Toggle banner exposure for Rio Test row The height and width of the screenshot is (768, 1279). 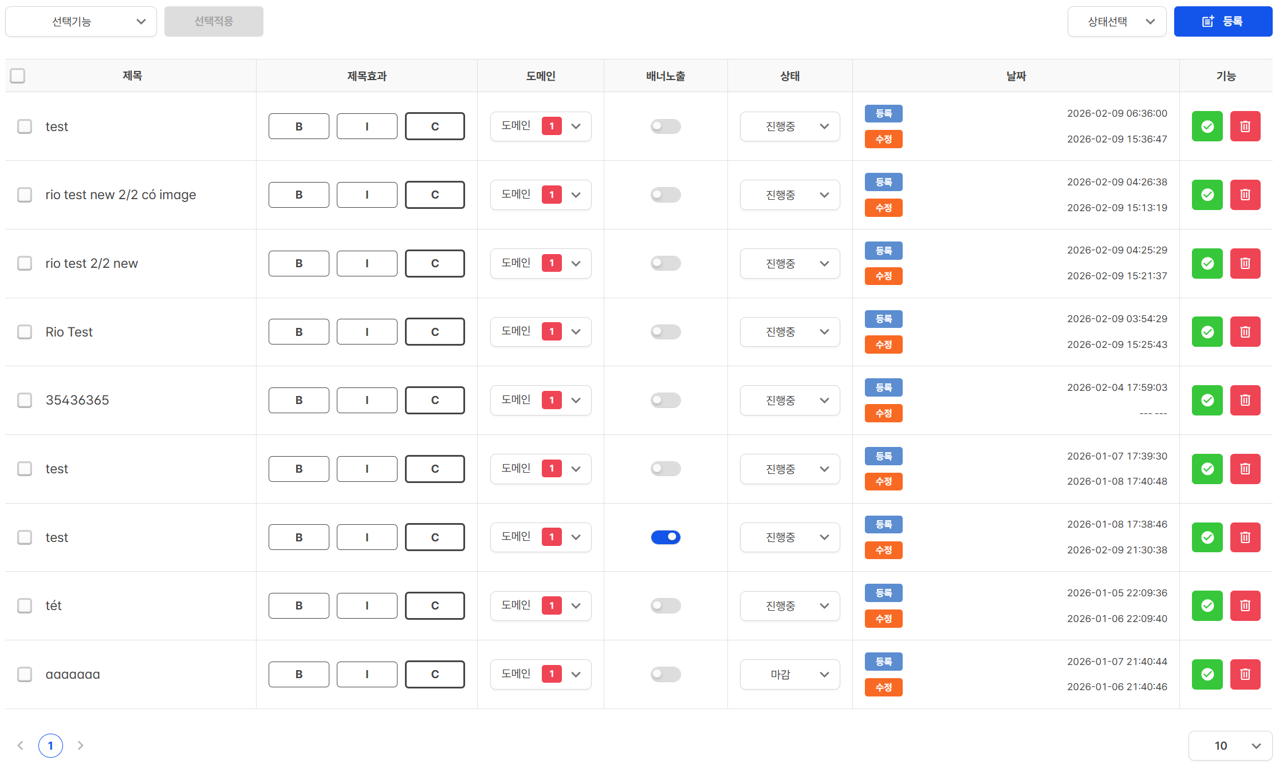point(665,332)
